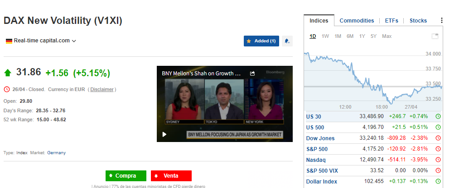Open the three-dot options menu beside Stocks

tap(441, 21)
